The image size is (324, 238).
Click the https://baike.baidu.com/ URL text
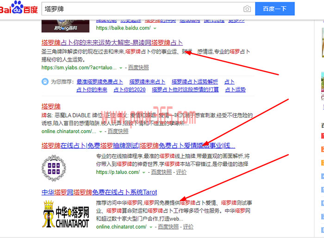(124, 28)
